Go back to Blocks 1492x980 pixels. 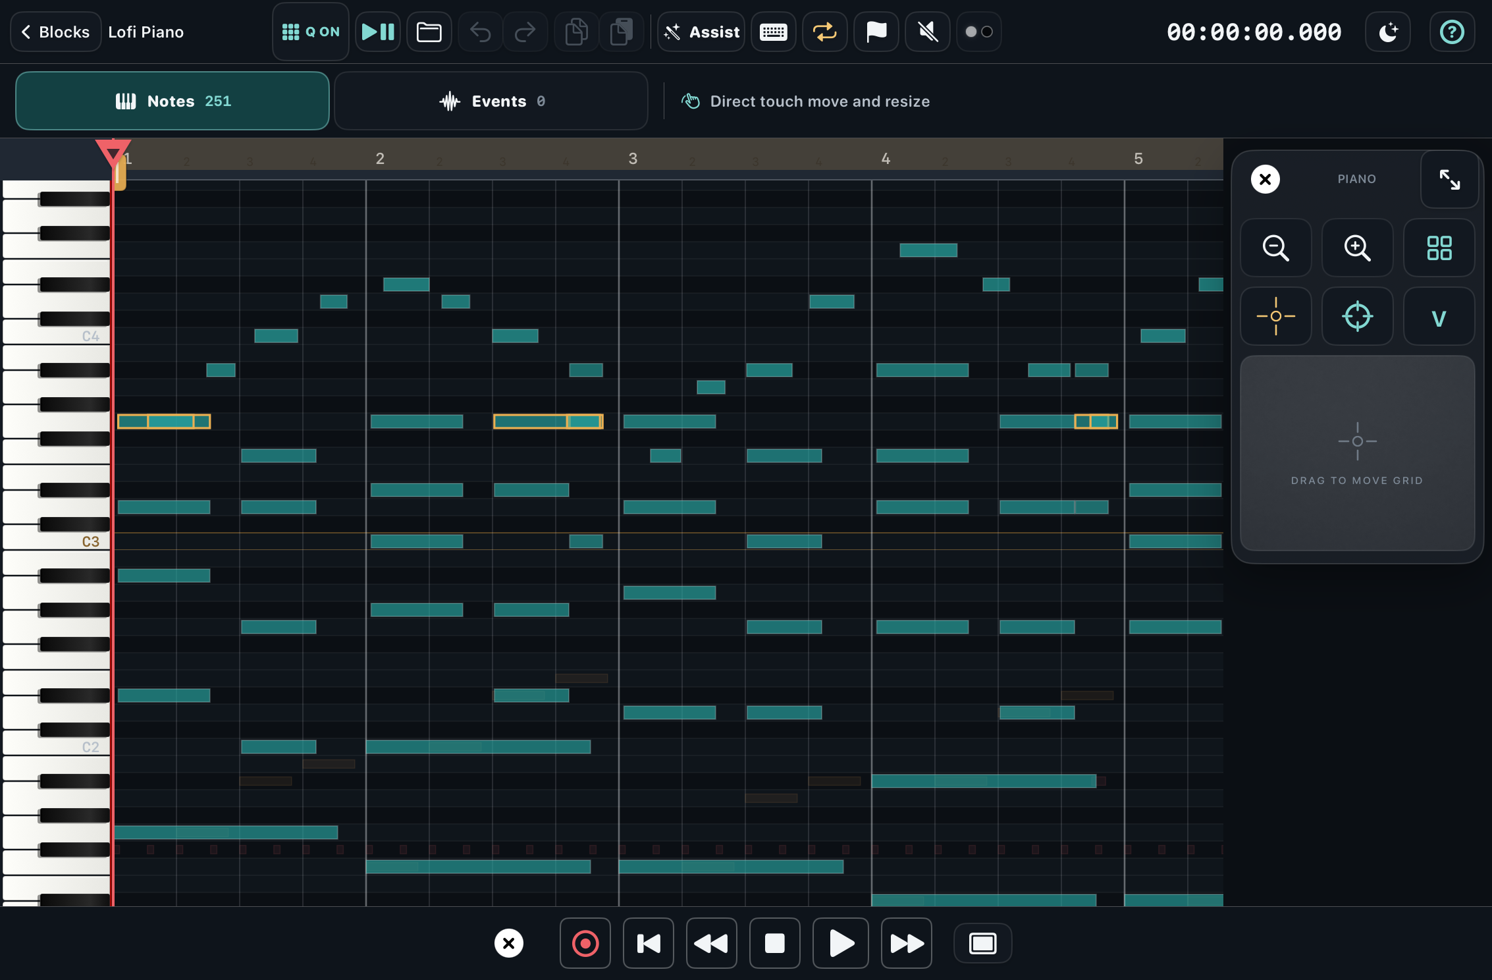pos(56,32)
